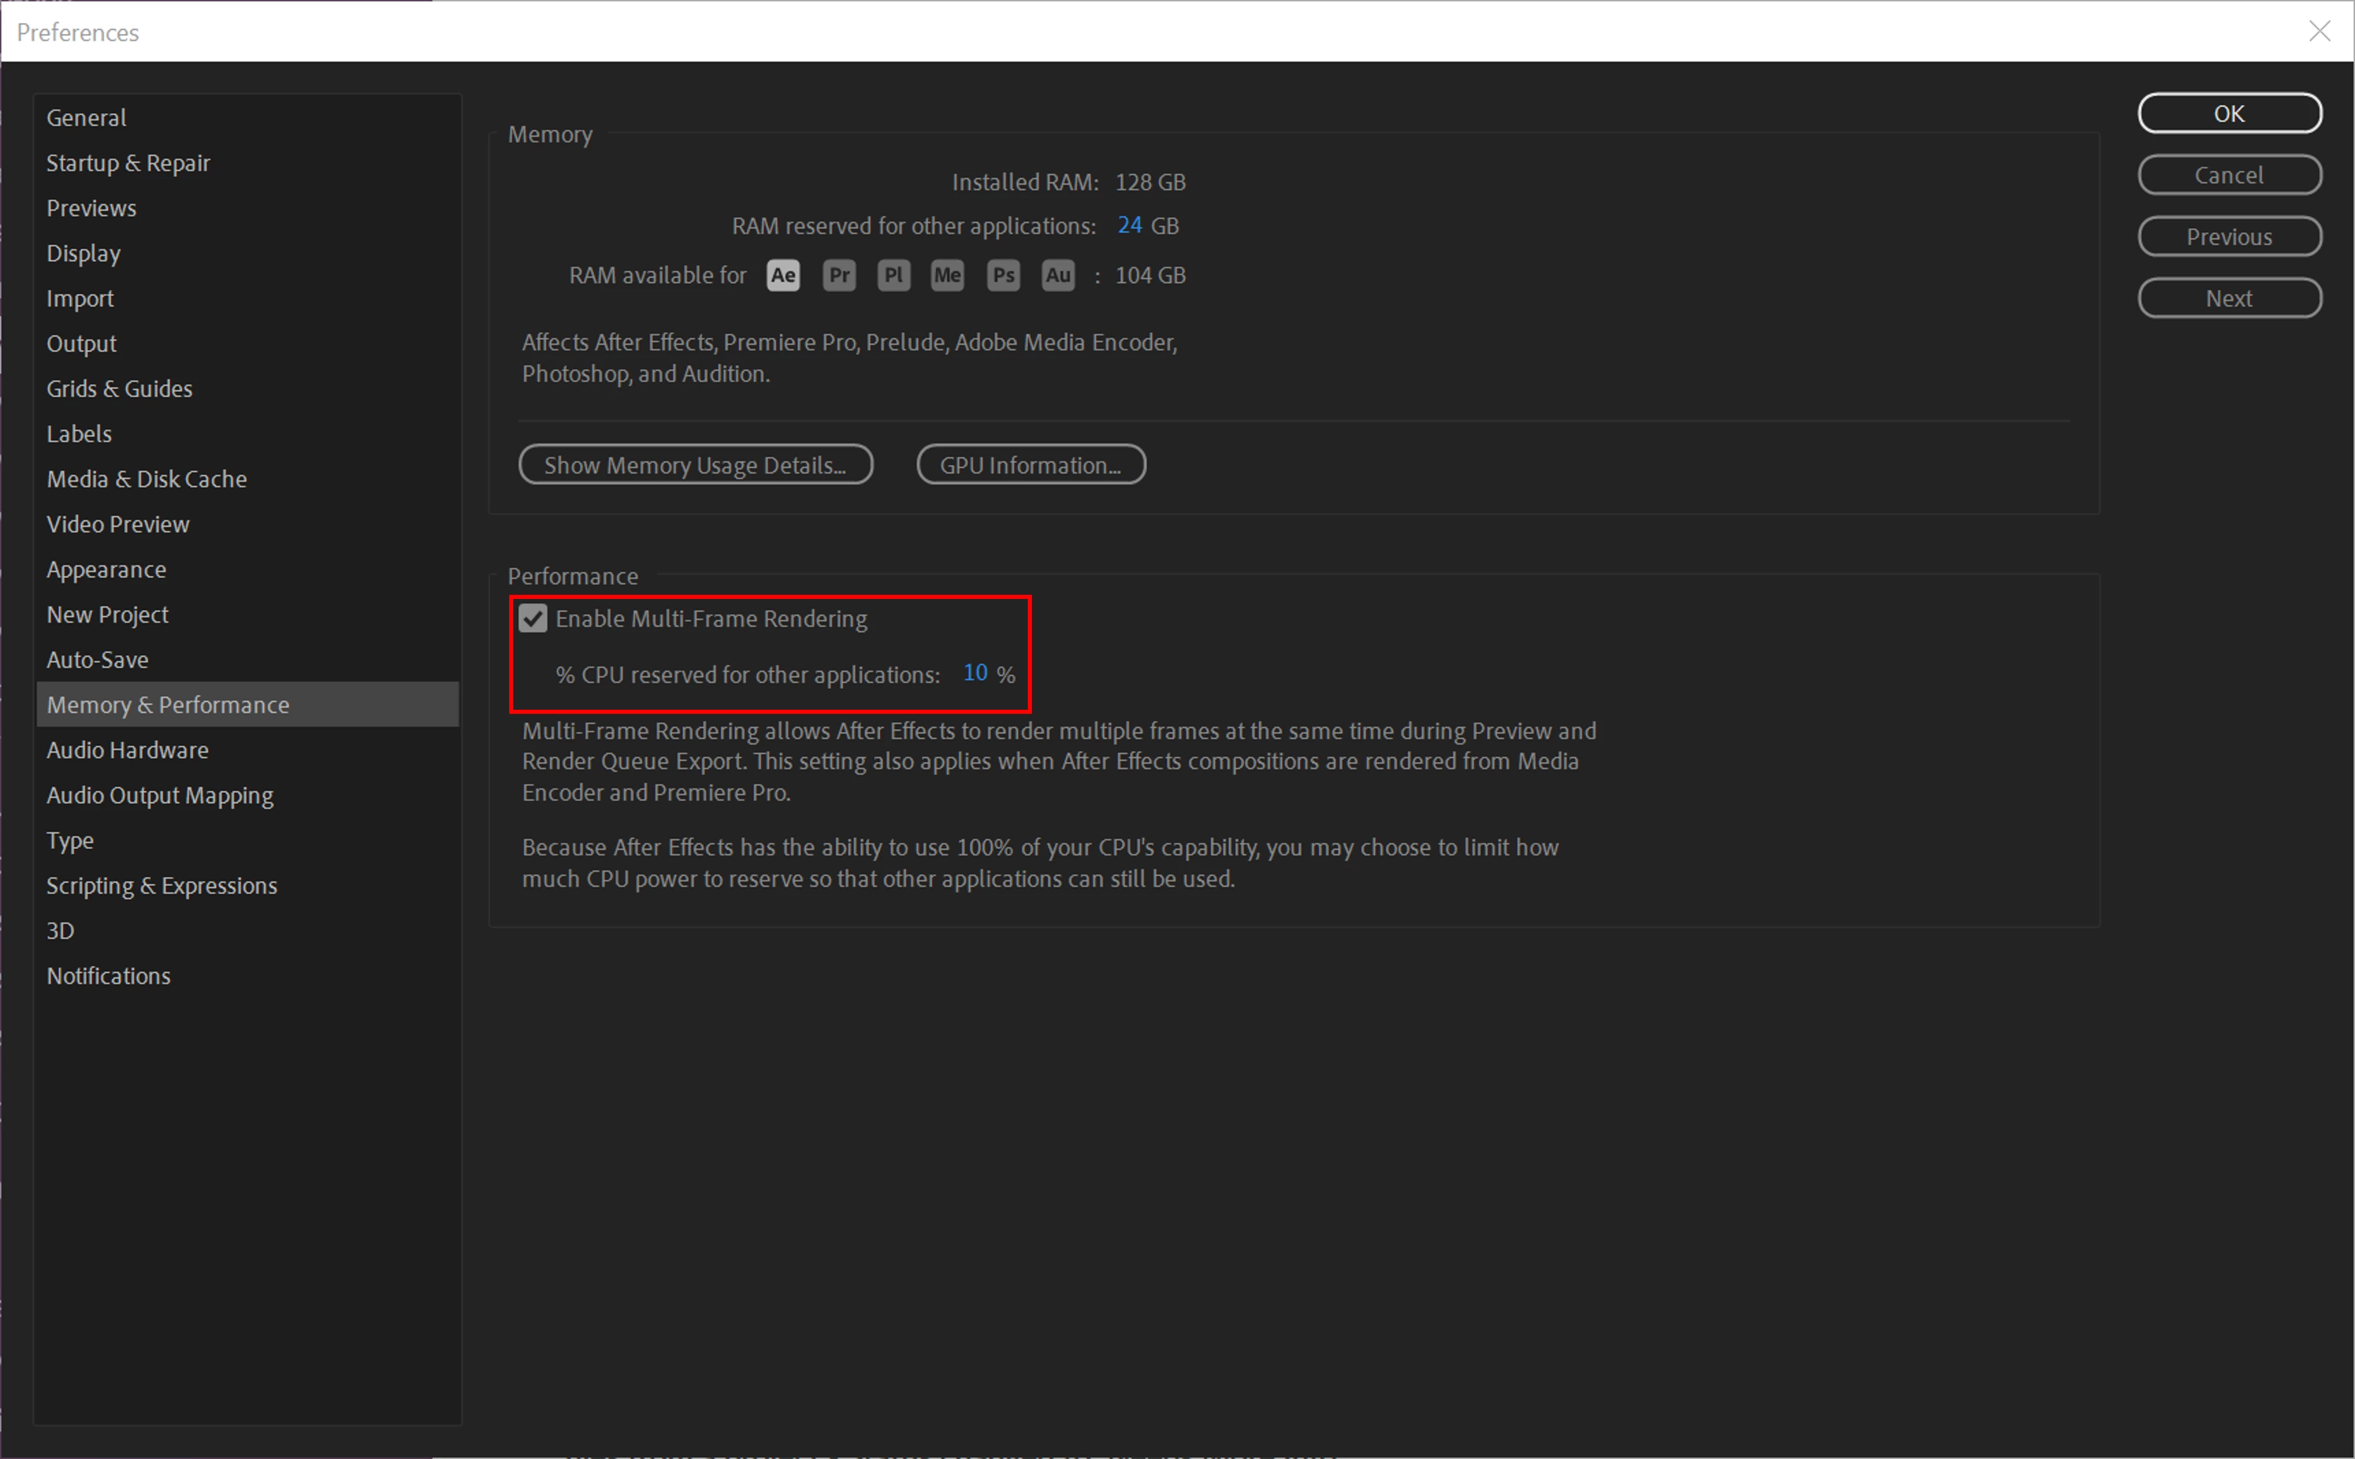Switch to Media & Disk Cache category
The width and height of the screenshot is (2355, 1459).
147,480
